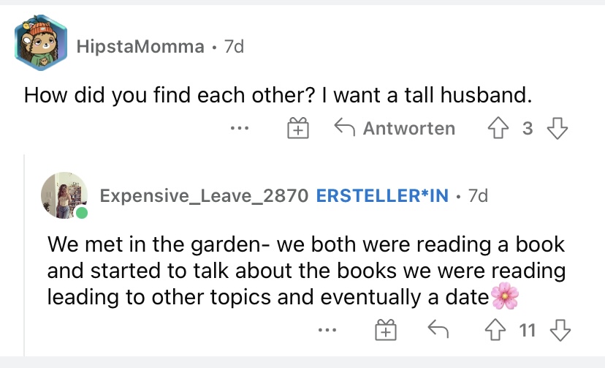
Task: Open the three-dot menu on HipstaMomma's comment
Action: pyautogui.click(x=240, y=128)
